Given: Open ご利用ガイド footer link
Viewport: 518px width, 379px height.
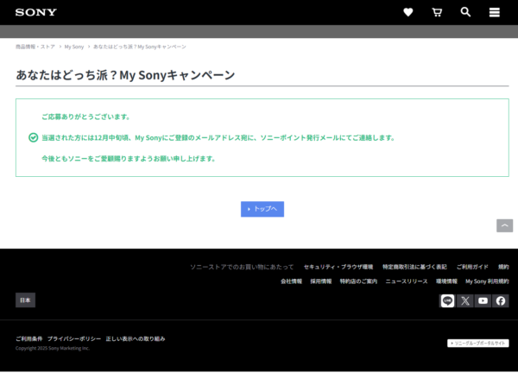Looking at the screenshot, I should (x=472, y=267).
